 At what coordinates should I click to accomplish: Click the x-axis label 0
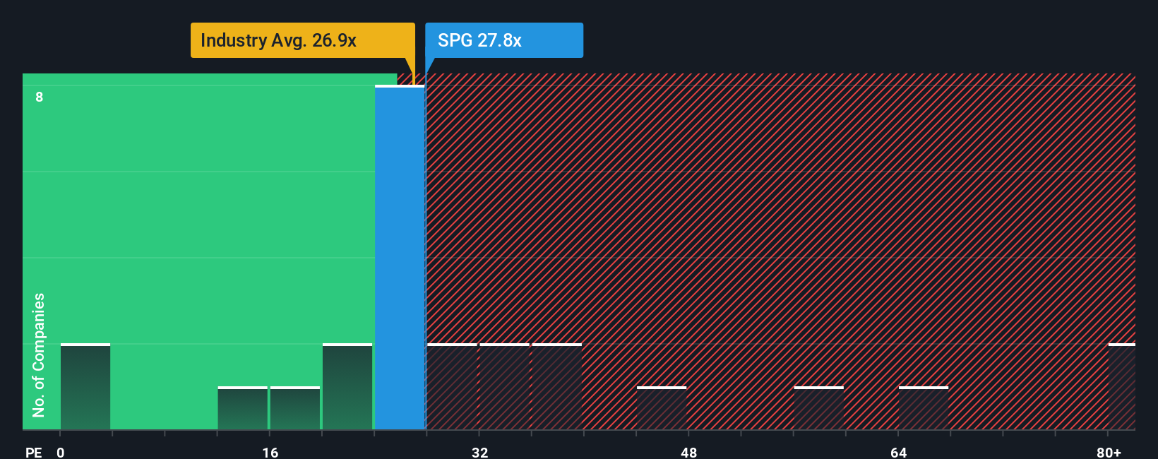[x=61, y=452]
